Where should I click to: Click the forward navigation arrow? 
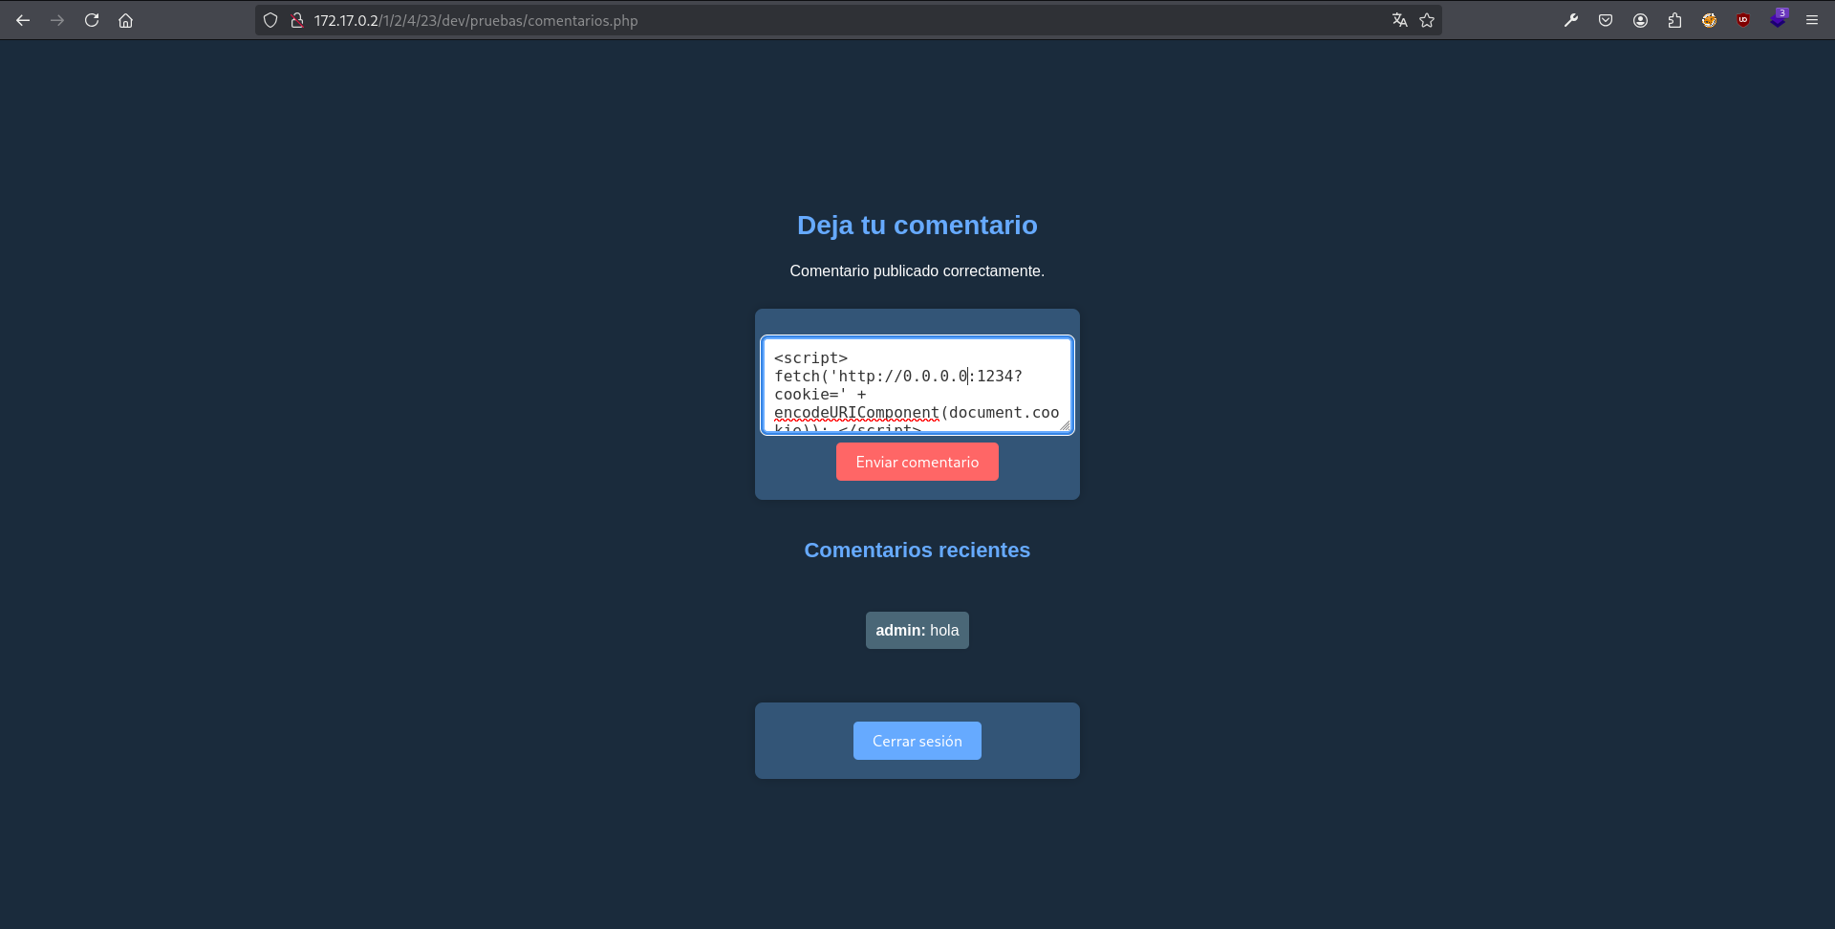pyautogui.click(x=57, y=20)
